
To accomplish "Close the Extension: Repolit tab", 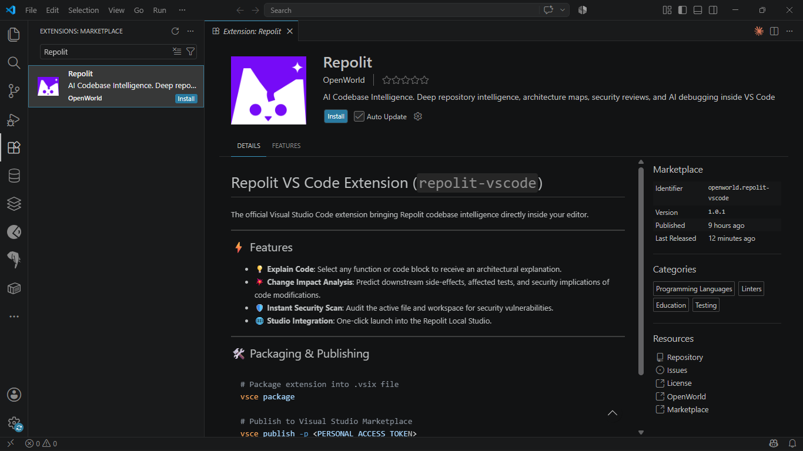I will 290,31.
